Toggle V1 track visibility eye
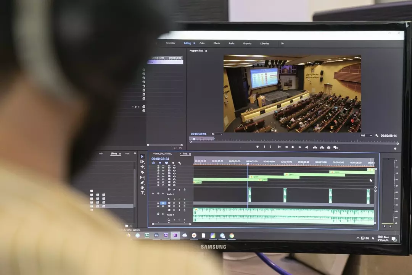The image size is (412, 275). coord(174,185)
